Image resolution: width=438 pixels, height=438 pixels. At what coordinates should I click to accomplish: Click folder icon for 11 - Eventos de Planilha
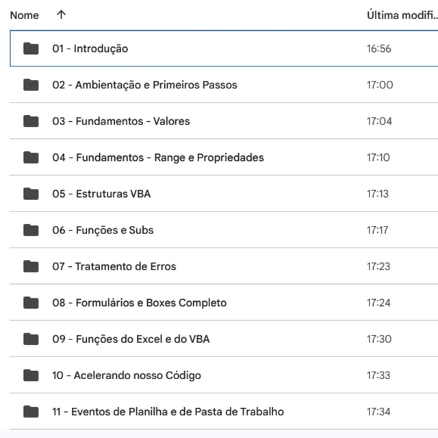click(x=31, y=411)
